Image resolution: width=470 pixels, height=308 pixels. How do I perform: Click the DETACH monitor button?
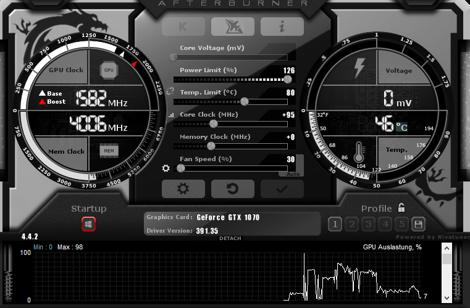pyautogui.click(x=230, y=238)
